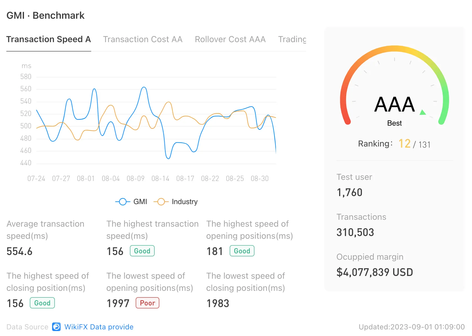Click the 580 value on the y-axis
472x336 pixels.
coord(26,77)
